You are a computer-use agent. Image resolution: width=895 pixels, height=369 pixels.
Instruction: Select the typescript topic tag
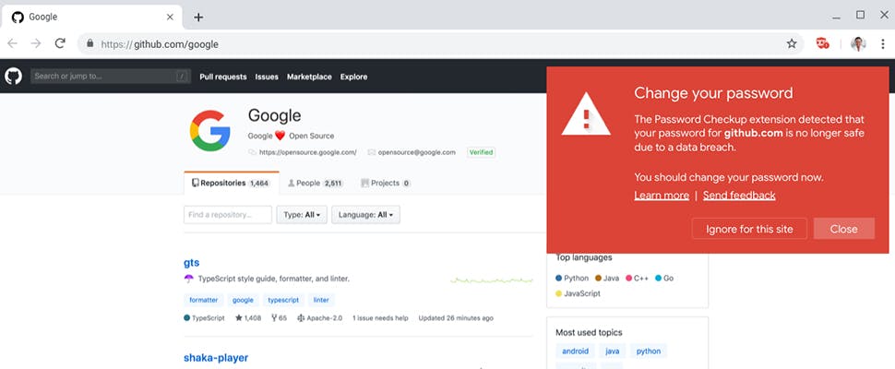pos(283,300)
